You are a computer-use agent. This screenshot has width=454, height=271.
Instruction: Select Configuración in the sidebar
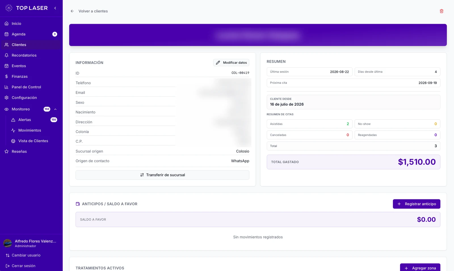coord(31,98)
